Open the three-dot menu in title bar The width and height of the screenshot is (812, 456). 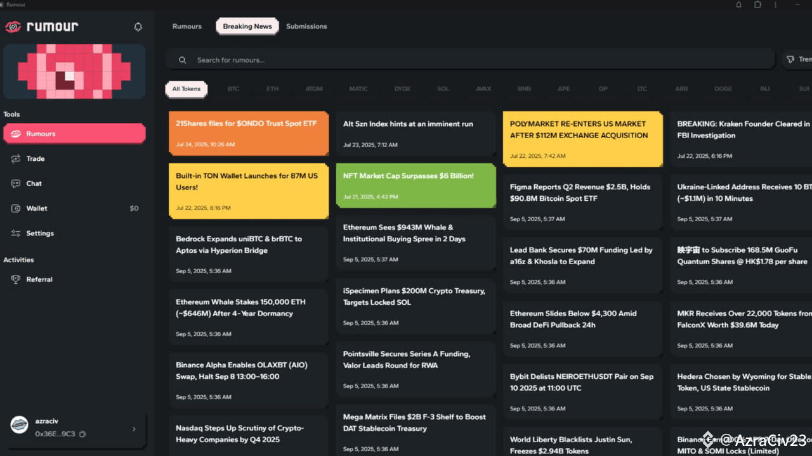(775, 4)
